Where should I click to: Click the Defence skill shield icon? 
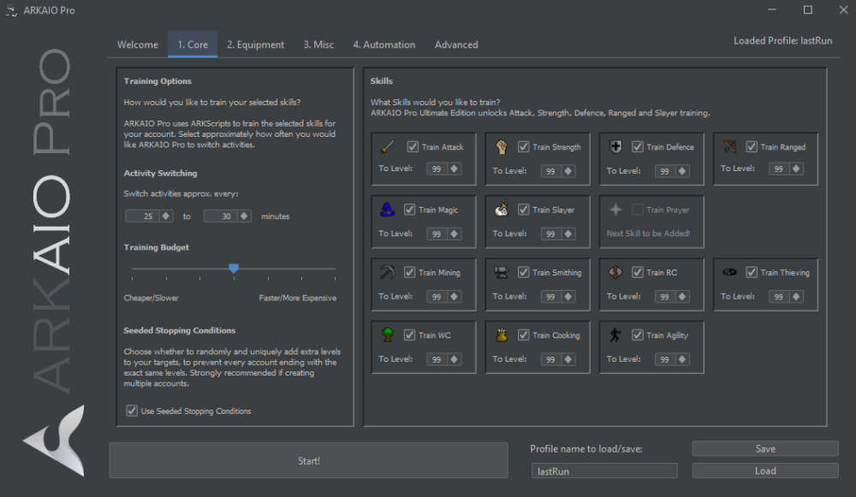pos(615,146)
